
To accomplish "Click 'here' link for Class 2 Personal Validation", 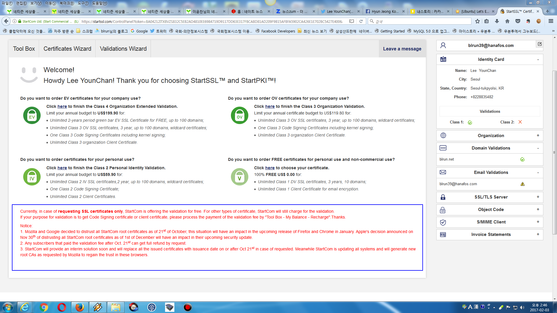I will point(62,168).
